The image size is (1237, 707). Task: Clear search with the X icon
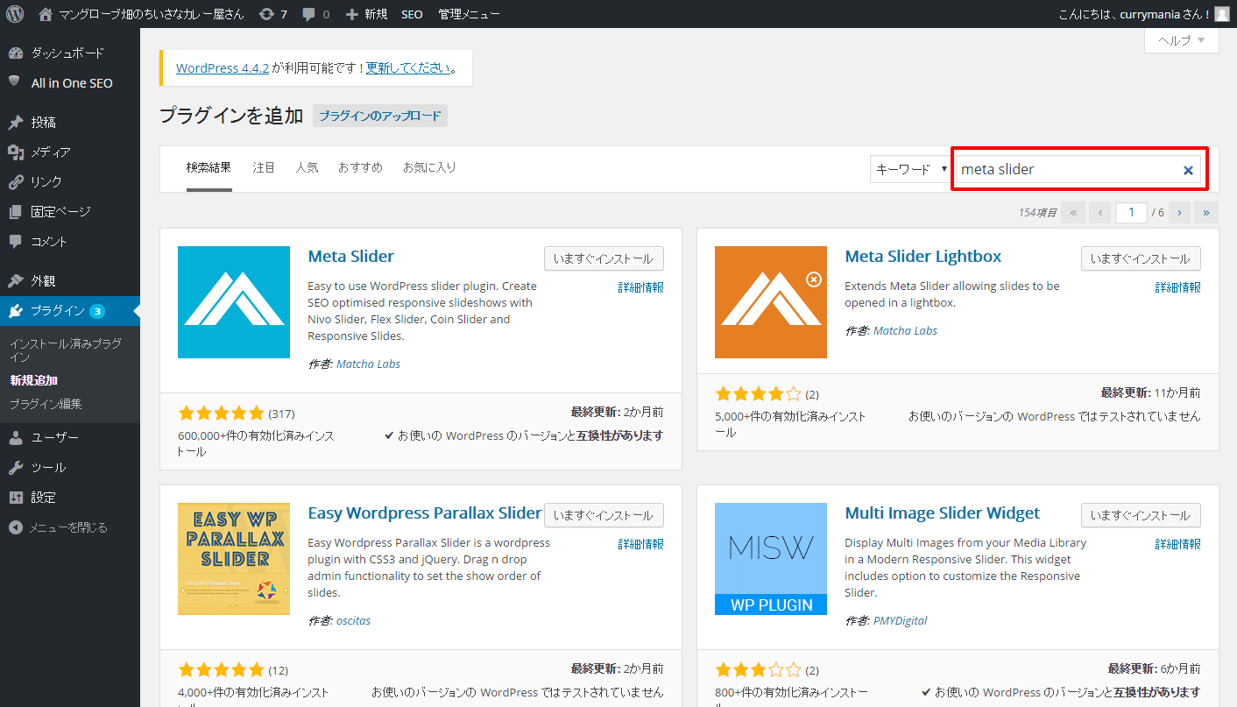1188,170
